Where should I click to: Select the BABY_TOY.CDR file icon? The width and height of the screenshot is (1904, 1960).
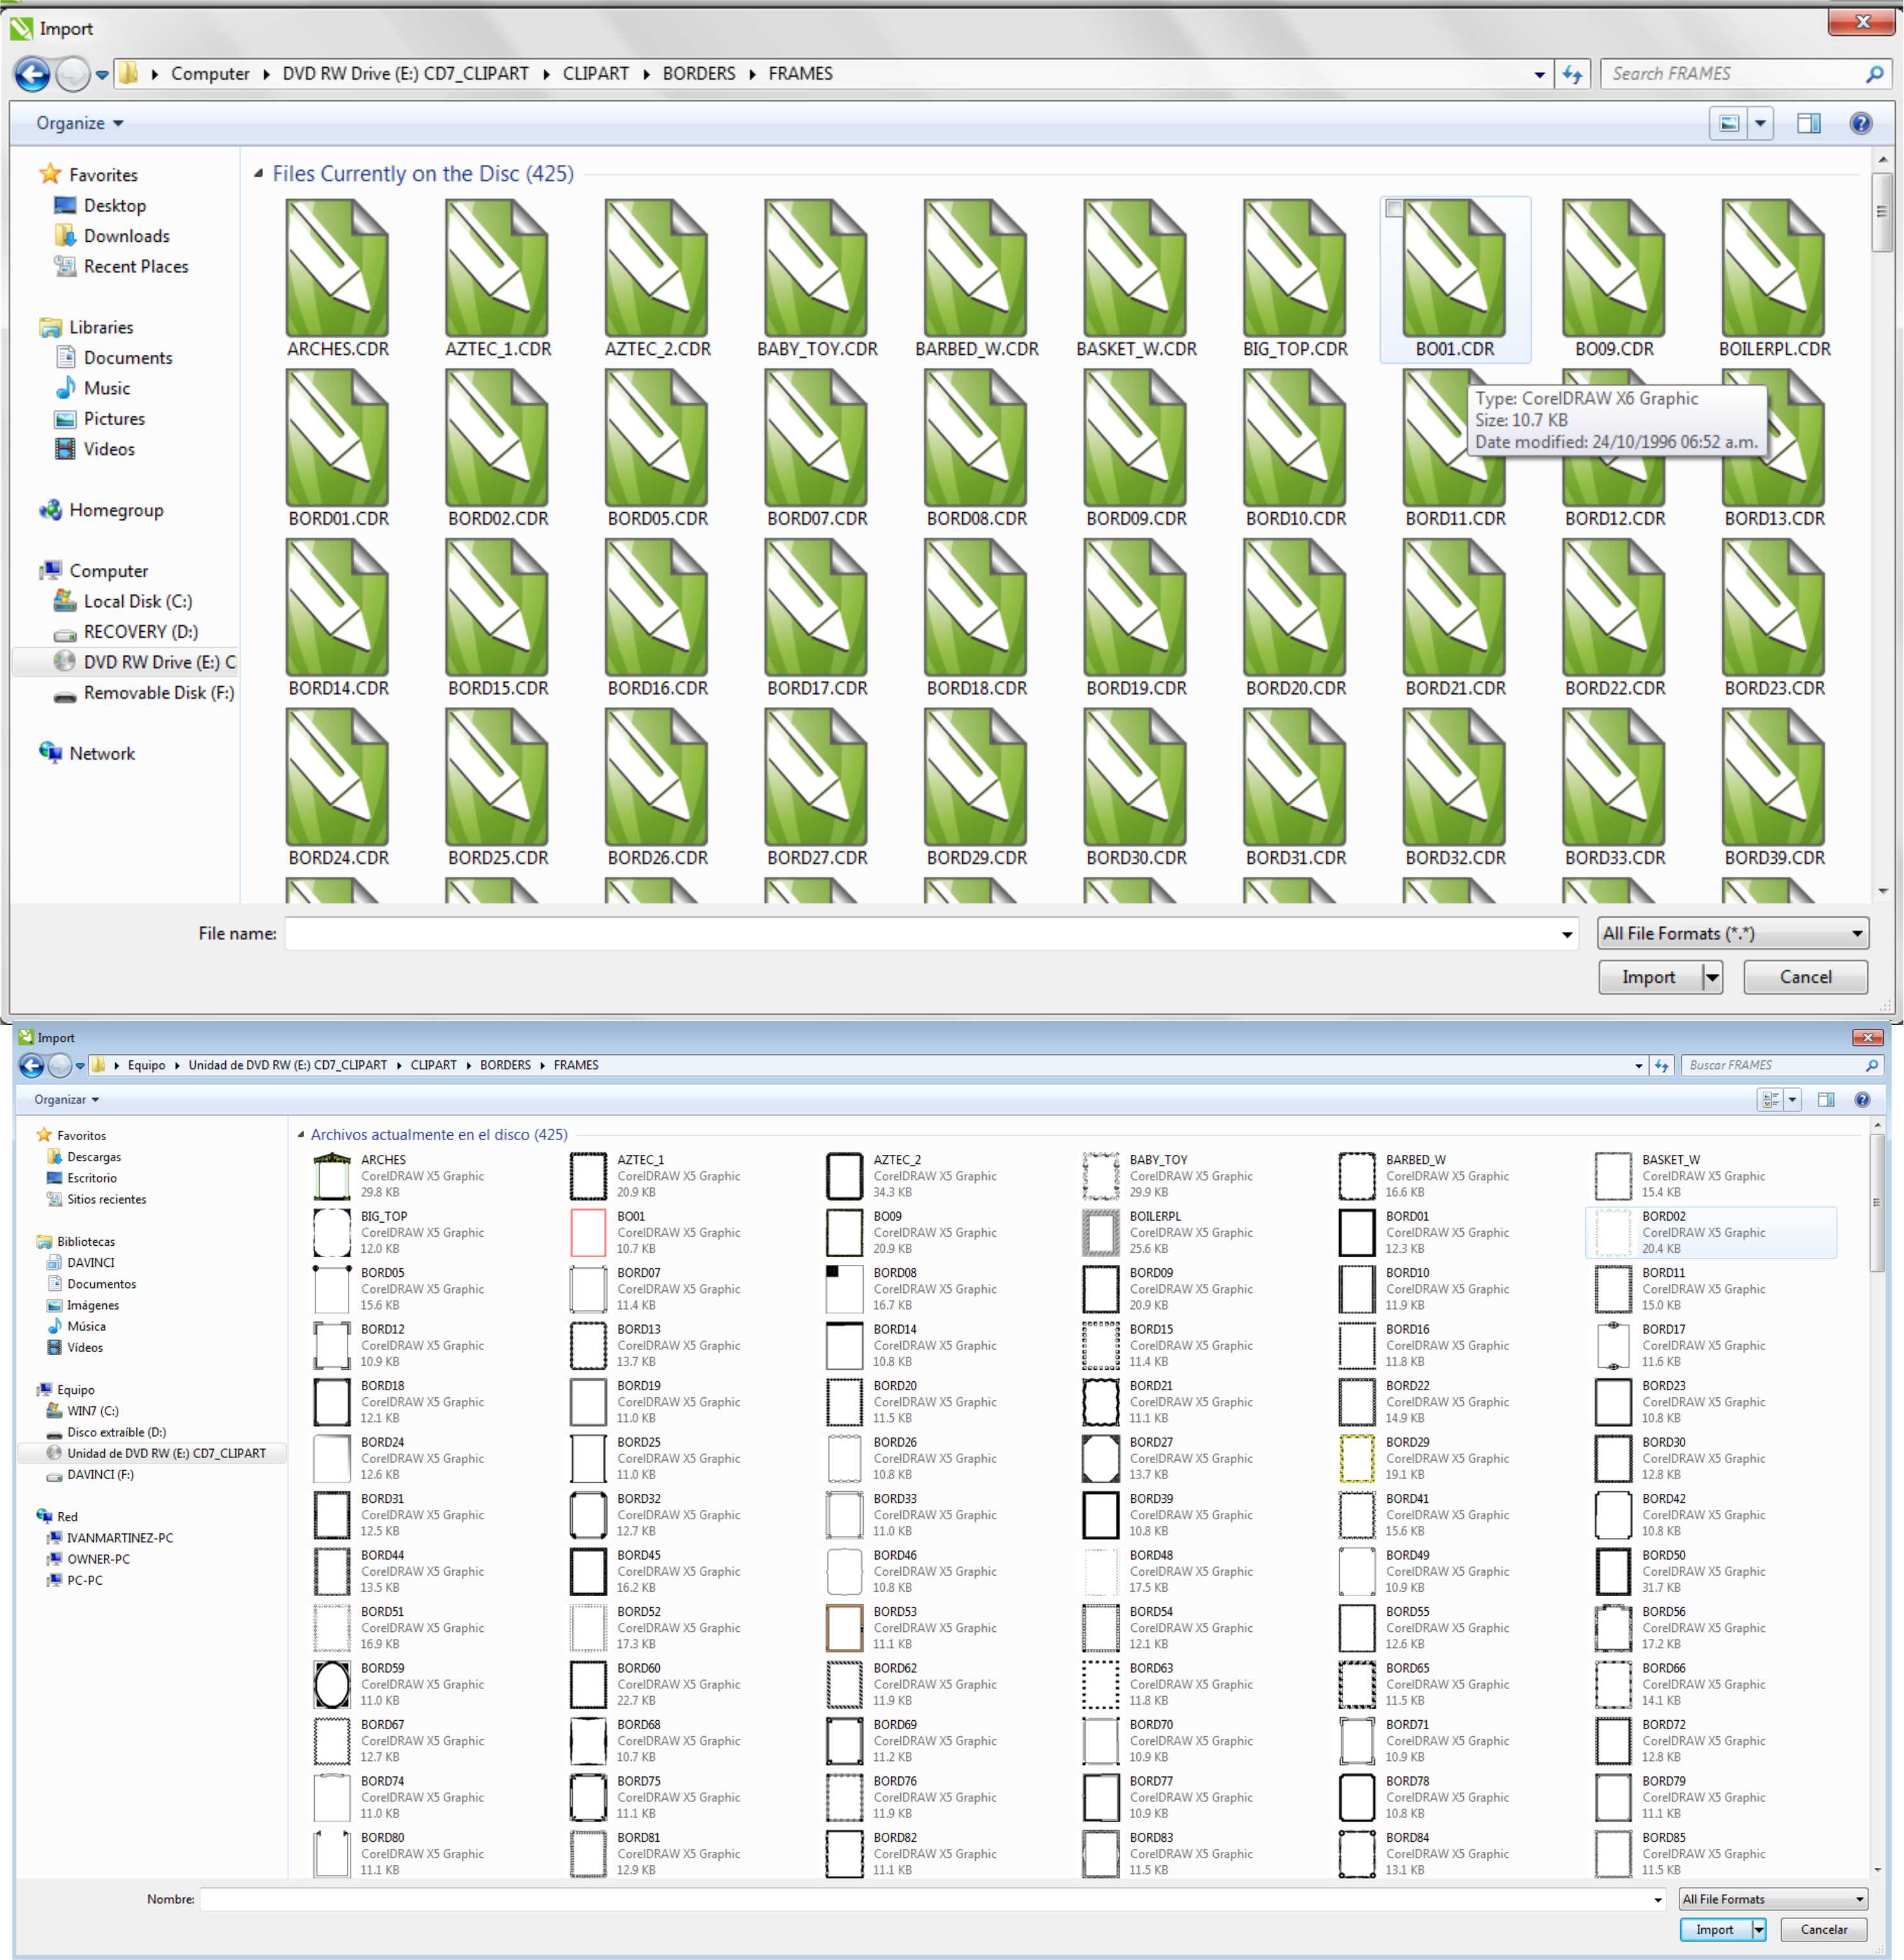(x=816, y=268)
